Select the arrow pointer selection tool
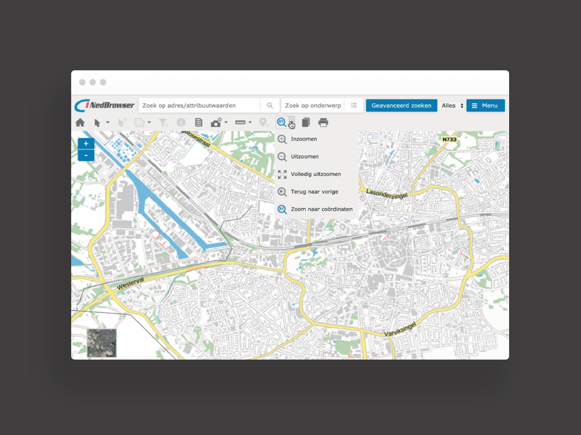This screenshot has width=581, height=435. click(x=97, y=123)
